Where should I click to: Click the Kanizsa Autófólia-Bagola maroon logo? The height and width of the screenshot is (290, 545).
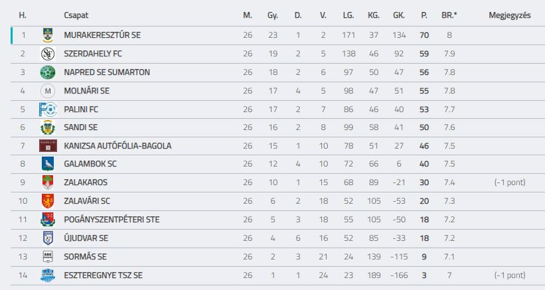(x=48, y=146)
